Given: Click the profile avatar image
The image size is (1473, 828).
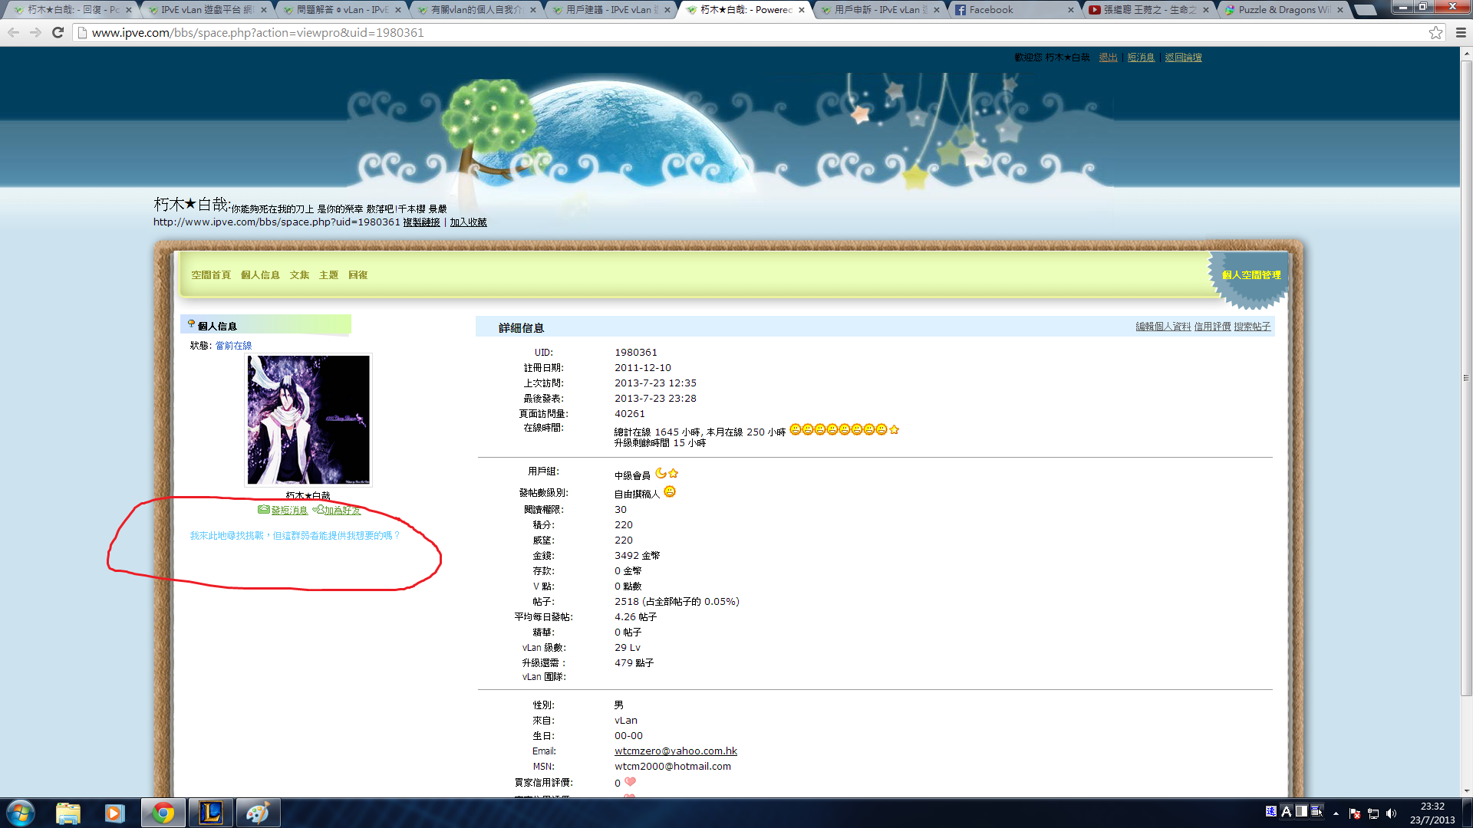Looking at the screenshot, I should pyautogui.click(x=308, y=419).
